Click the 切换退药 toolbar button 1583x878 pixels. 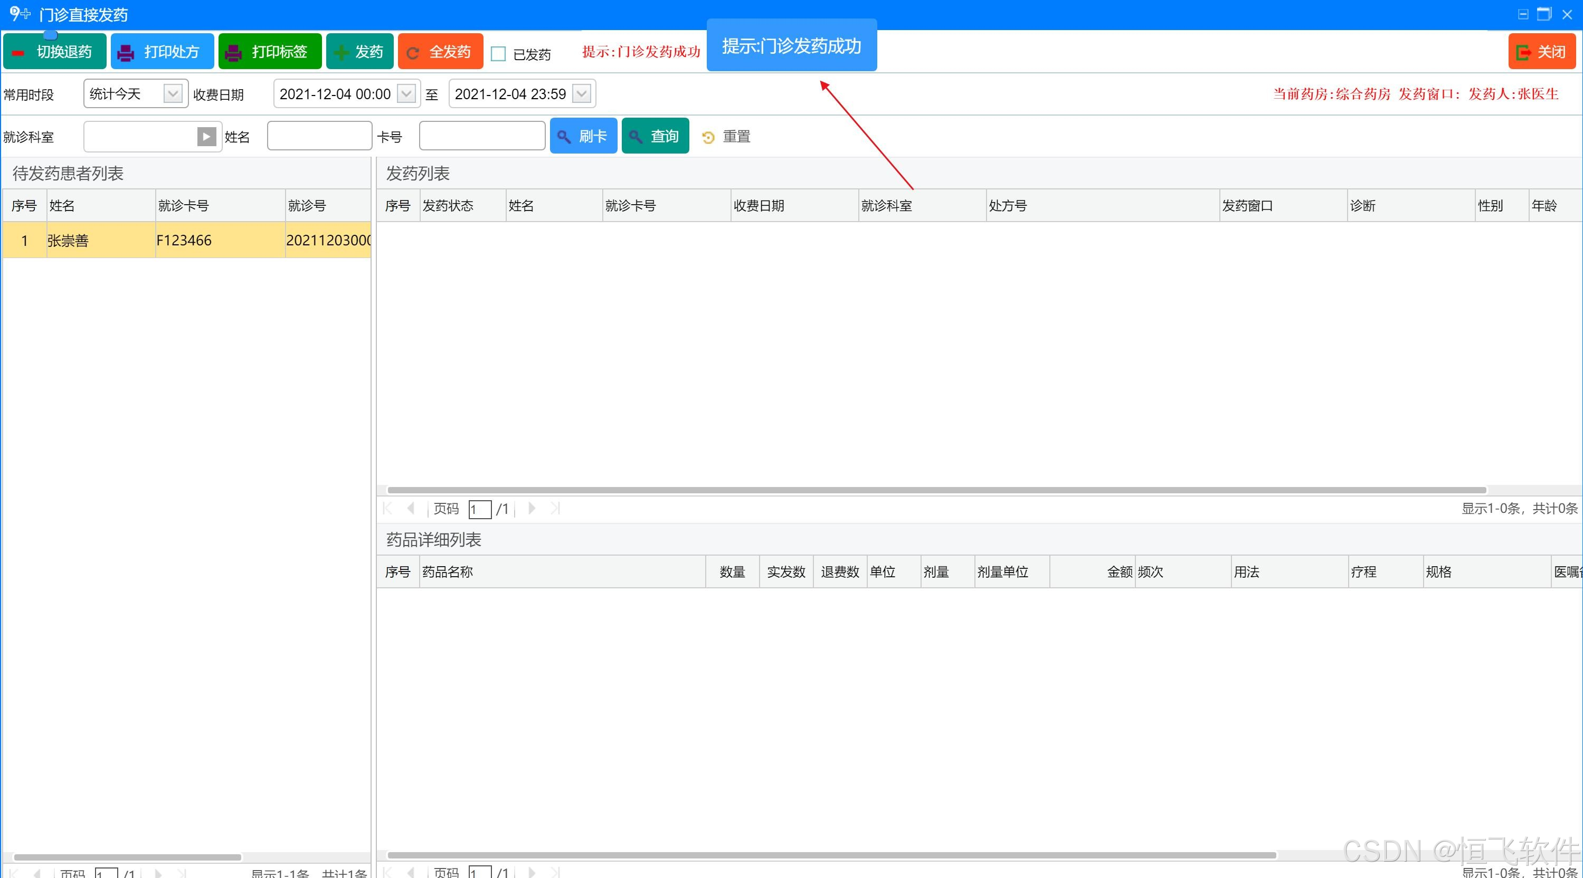(54, 52)
